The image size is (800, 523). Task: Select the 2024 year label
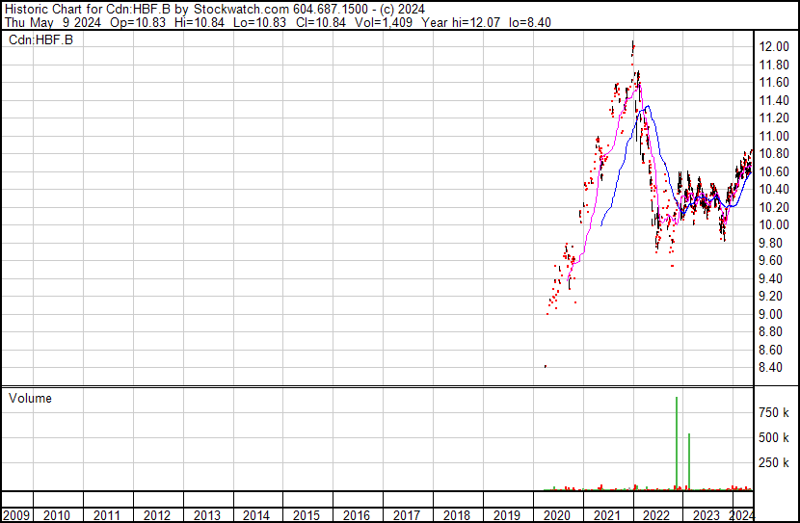(x=742, y=515)
